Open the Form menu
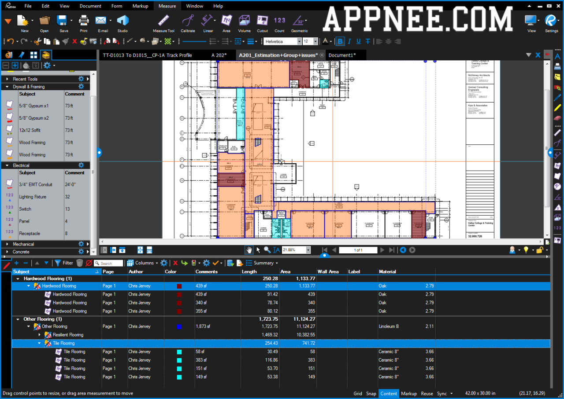 coord(117,6)
